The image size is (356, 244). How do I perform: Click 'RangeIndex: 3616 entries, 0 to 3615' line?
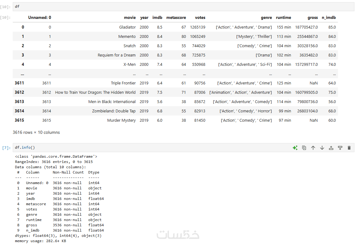point(54,162)
